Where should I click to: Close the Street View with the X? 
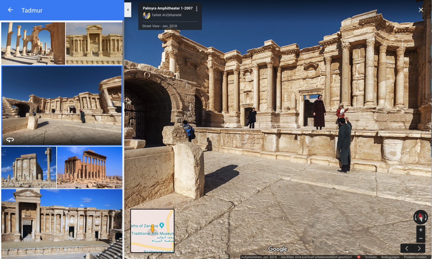[421, 10]
